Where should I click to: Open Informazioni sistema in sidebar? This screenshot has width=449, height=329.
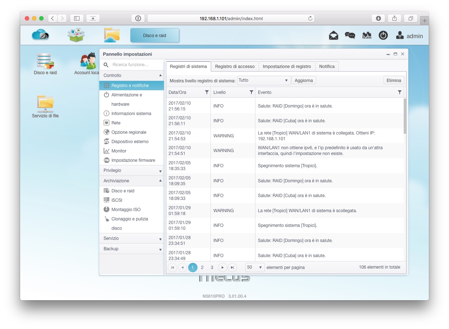132,114
